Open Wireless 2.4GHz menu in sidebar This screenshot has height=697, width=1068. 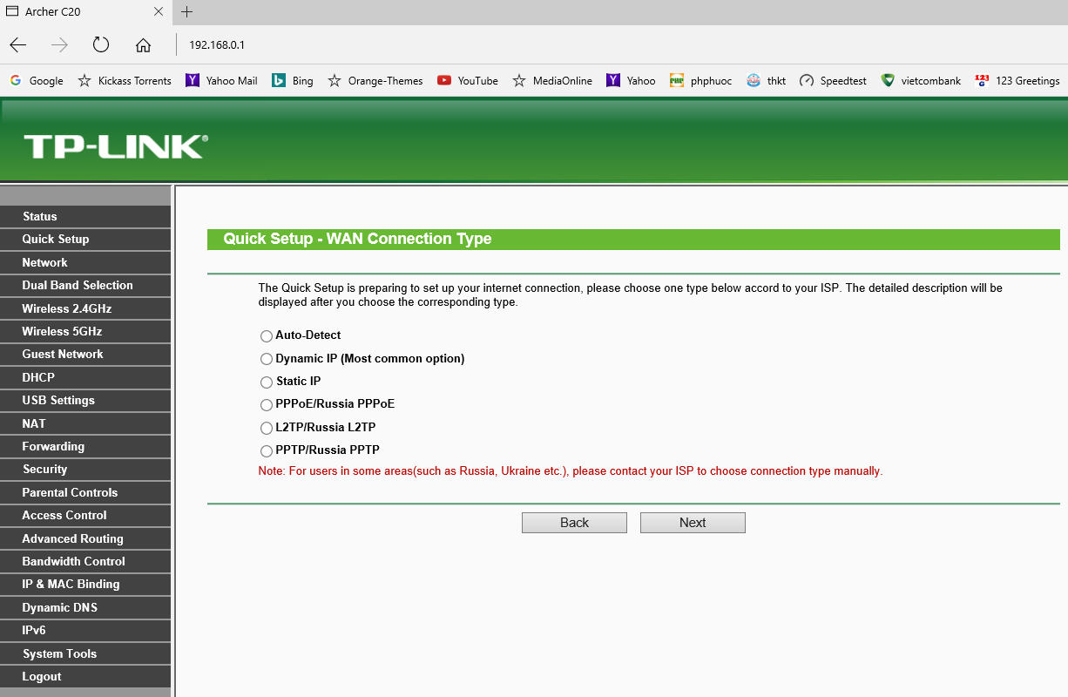click(67, 308)
